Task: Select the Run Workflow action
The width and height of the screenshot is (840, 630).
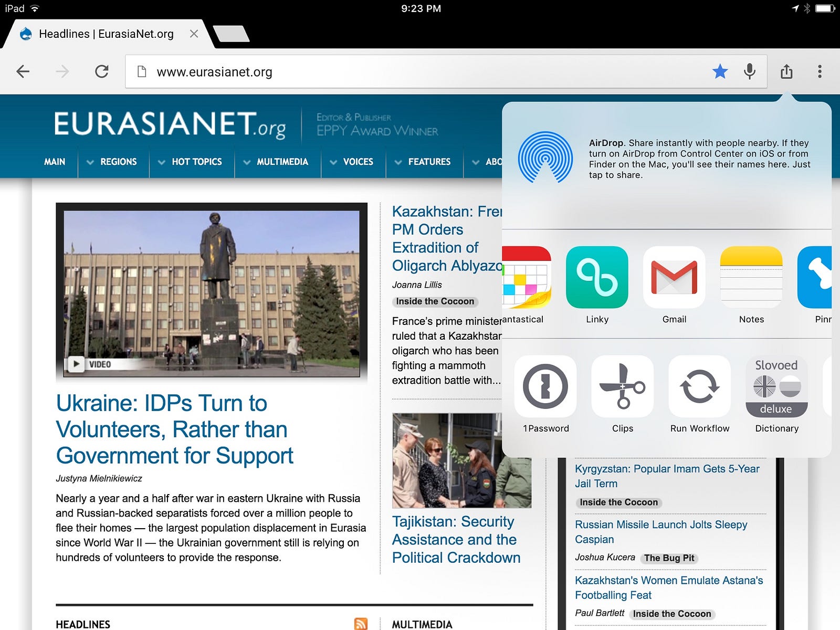Action: click(x=700, y=386)
